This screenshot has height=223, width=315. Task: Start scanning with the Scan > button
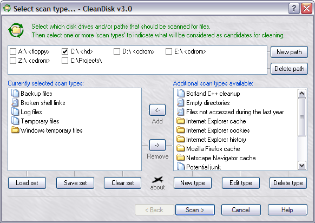tap(195, 210)
